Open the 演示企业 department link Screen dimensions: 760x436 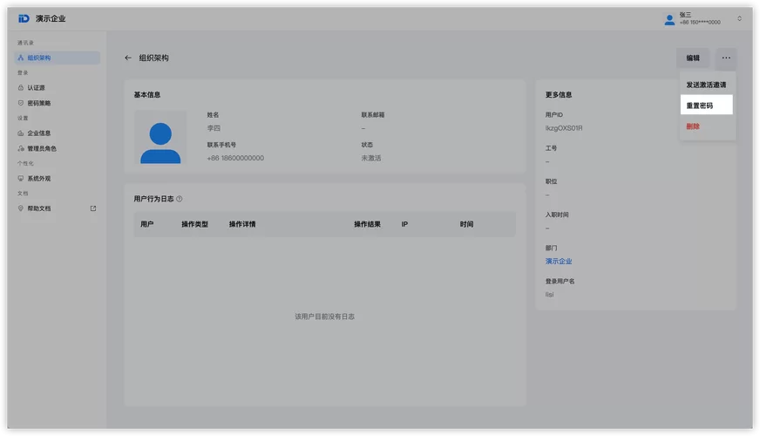(x=559, y=261)
